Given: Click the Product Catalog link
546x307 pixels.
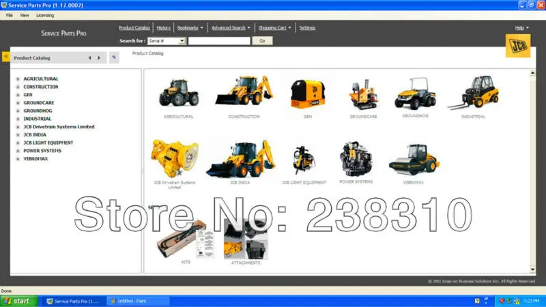Looking at the screenshot, I should pyautogui.click(x=134, y=28).
